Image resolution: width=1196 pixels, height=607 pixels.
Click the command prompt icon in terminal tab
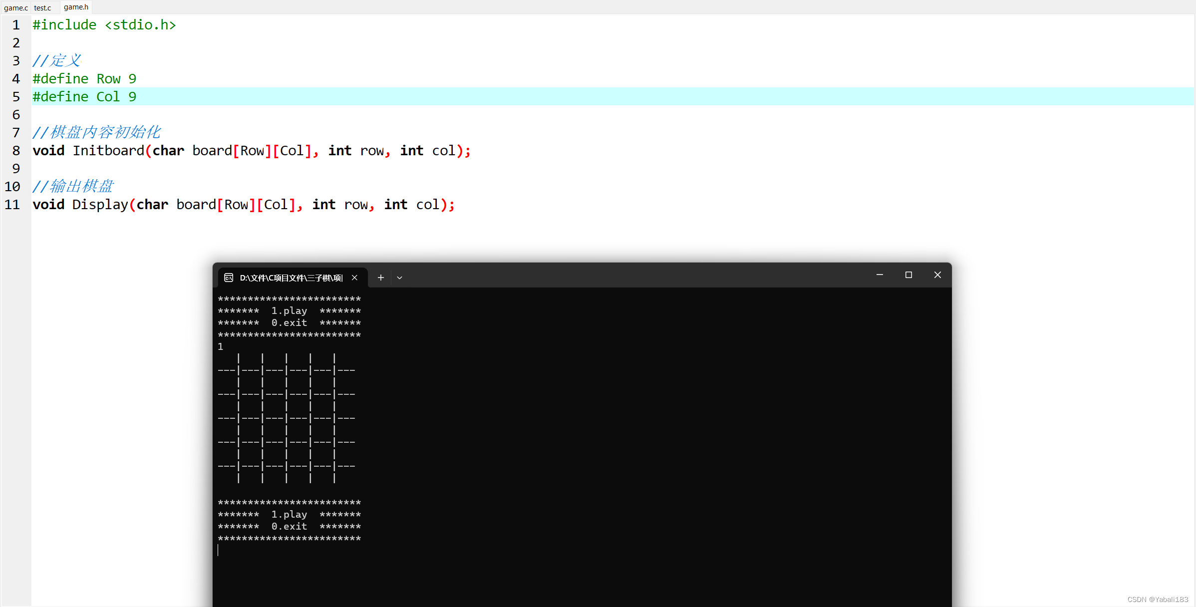229,278
